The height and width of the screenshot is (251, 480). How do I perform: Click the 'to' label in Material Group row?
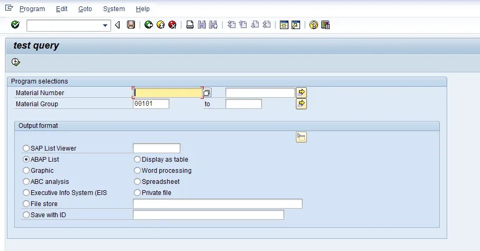click(207, 104)
